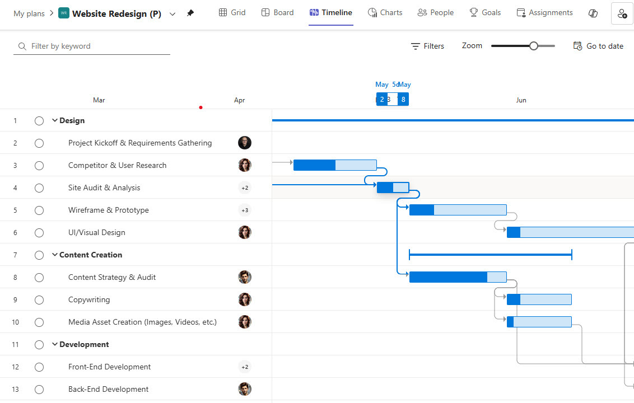634x403 pixels.
Task: Click avatar on Back-End Development row
Action: tap(245, 389)
